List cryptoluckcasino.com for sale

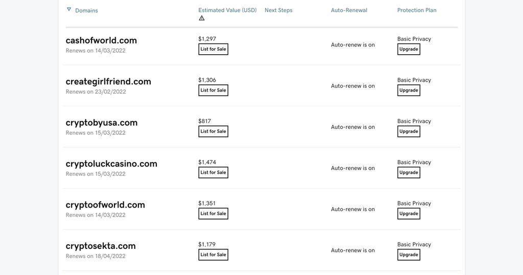213,172
